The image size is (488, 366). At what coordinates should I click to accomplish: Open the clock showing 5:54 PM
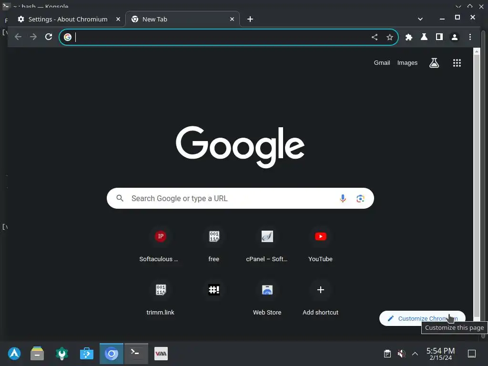tap(440, 354)
